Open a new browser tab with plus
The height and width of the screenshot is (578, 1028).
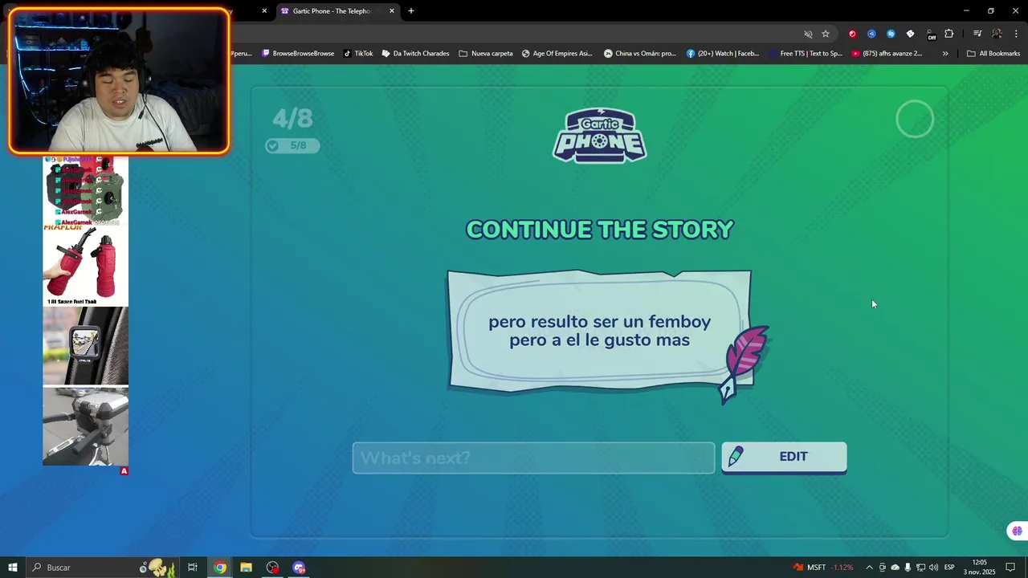411,11
